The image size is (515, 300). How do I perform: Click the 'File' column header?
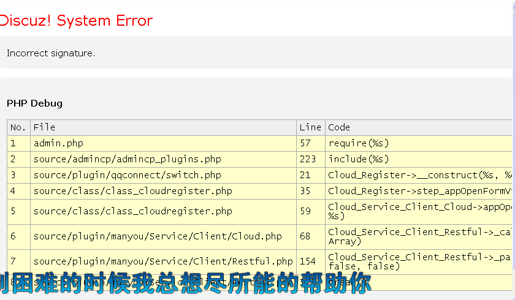coord(163,127)
